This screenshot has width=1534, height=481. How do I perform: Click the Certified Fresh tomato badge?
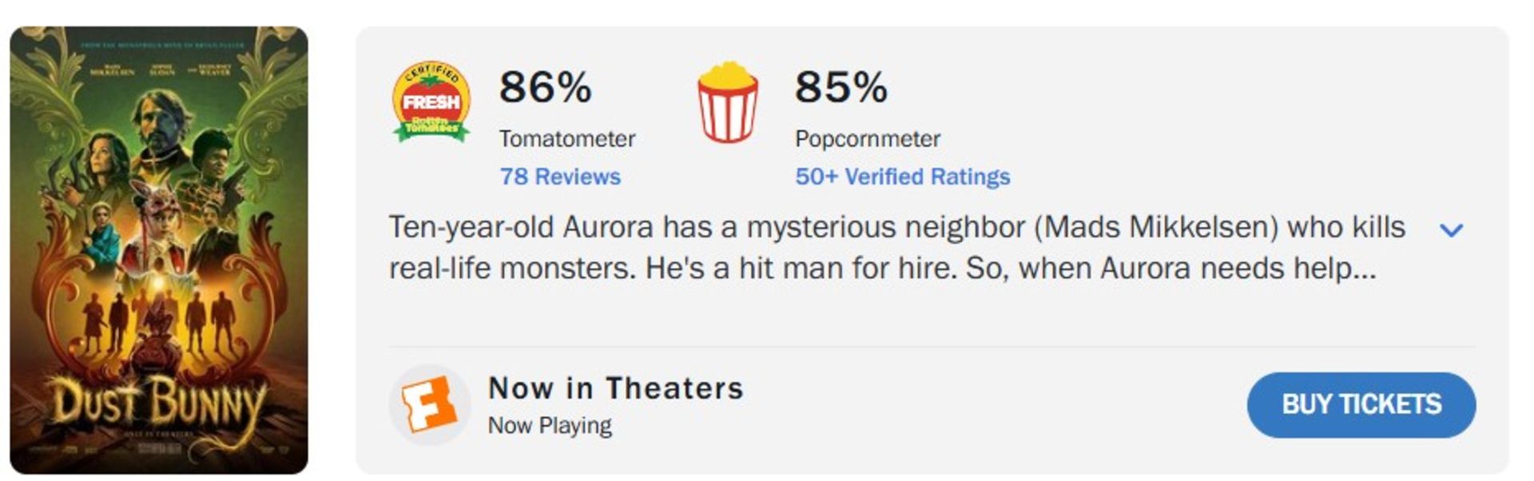click(x=431, y=102)
